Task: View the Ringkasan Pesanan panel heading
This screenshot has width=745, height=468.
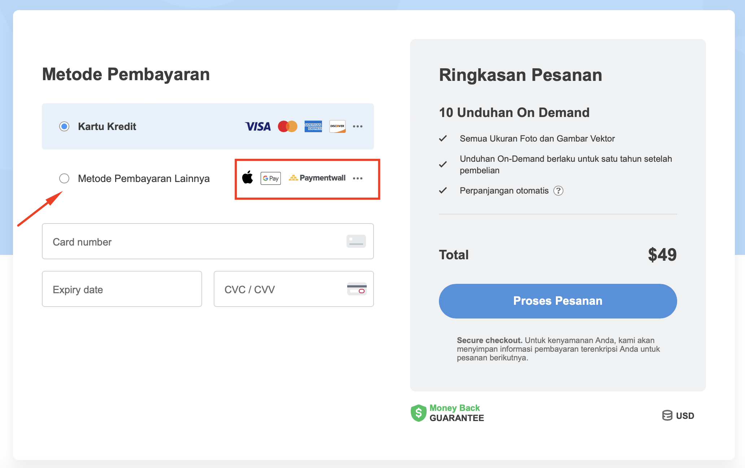Action: (x=520, y=75)
